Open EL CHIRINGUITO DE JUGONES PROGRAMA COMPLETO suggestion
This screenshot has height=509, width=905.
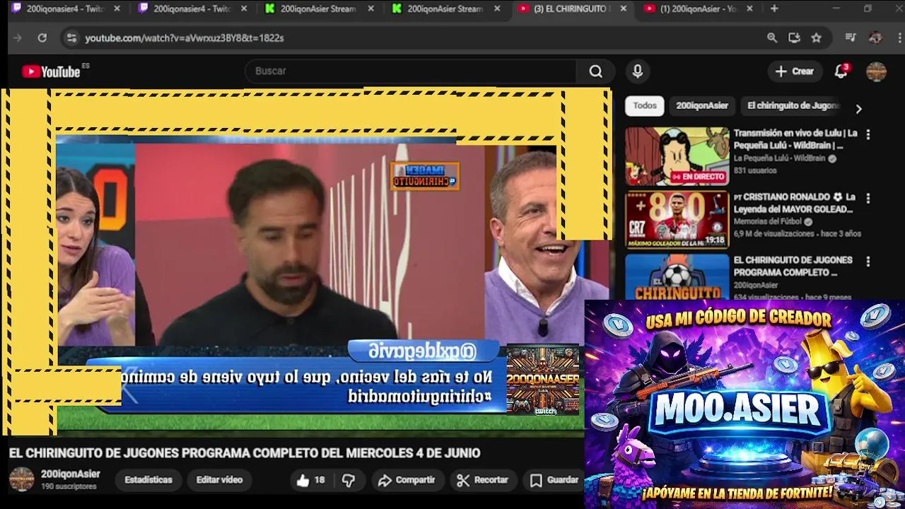point(793,266)
